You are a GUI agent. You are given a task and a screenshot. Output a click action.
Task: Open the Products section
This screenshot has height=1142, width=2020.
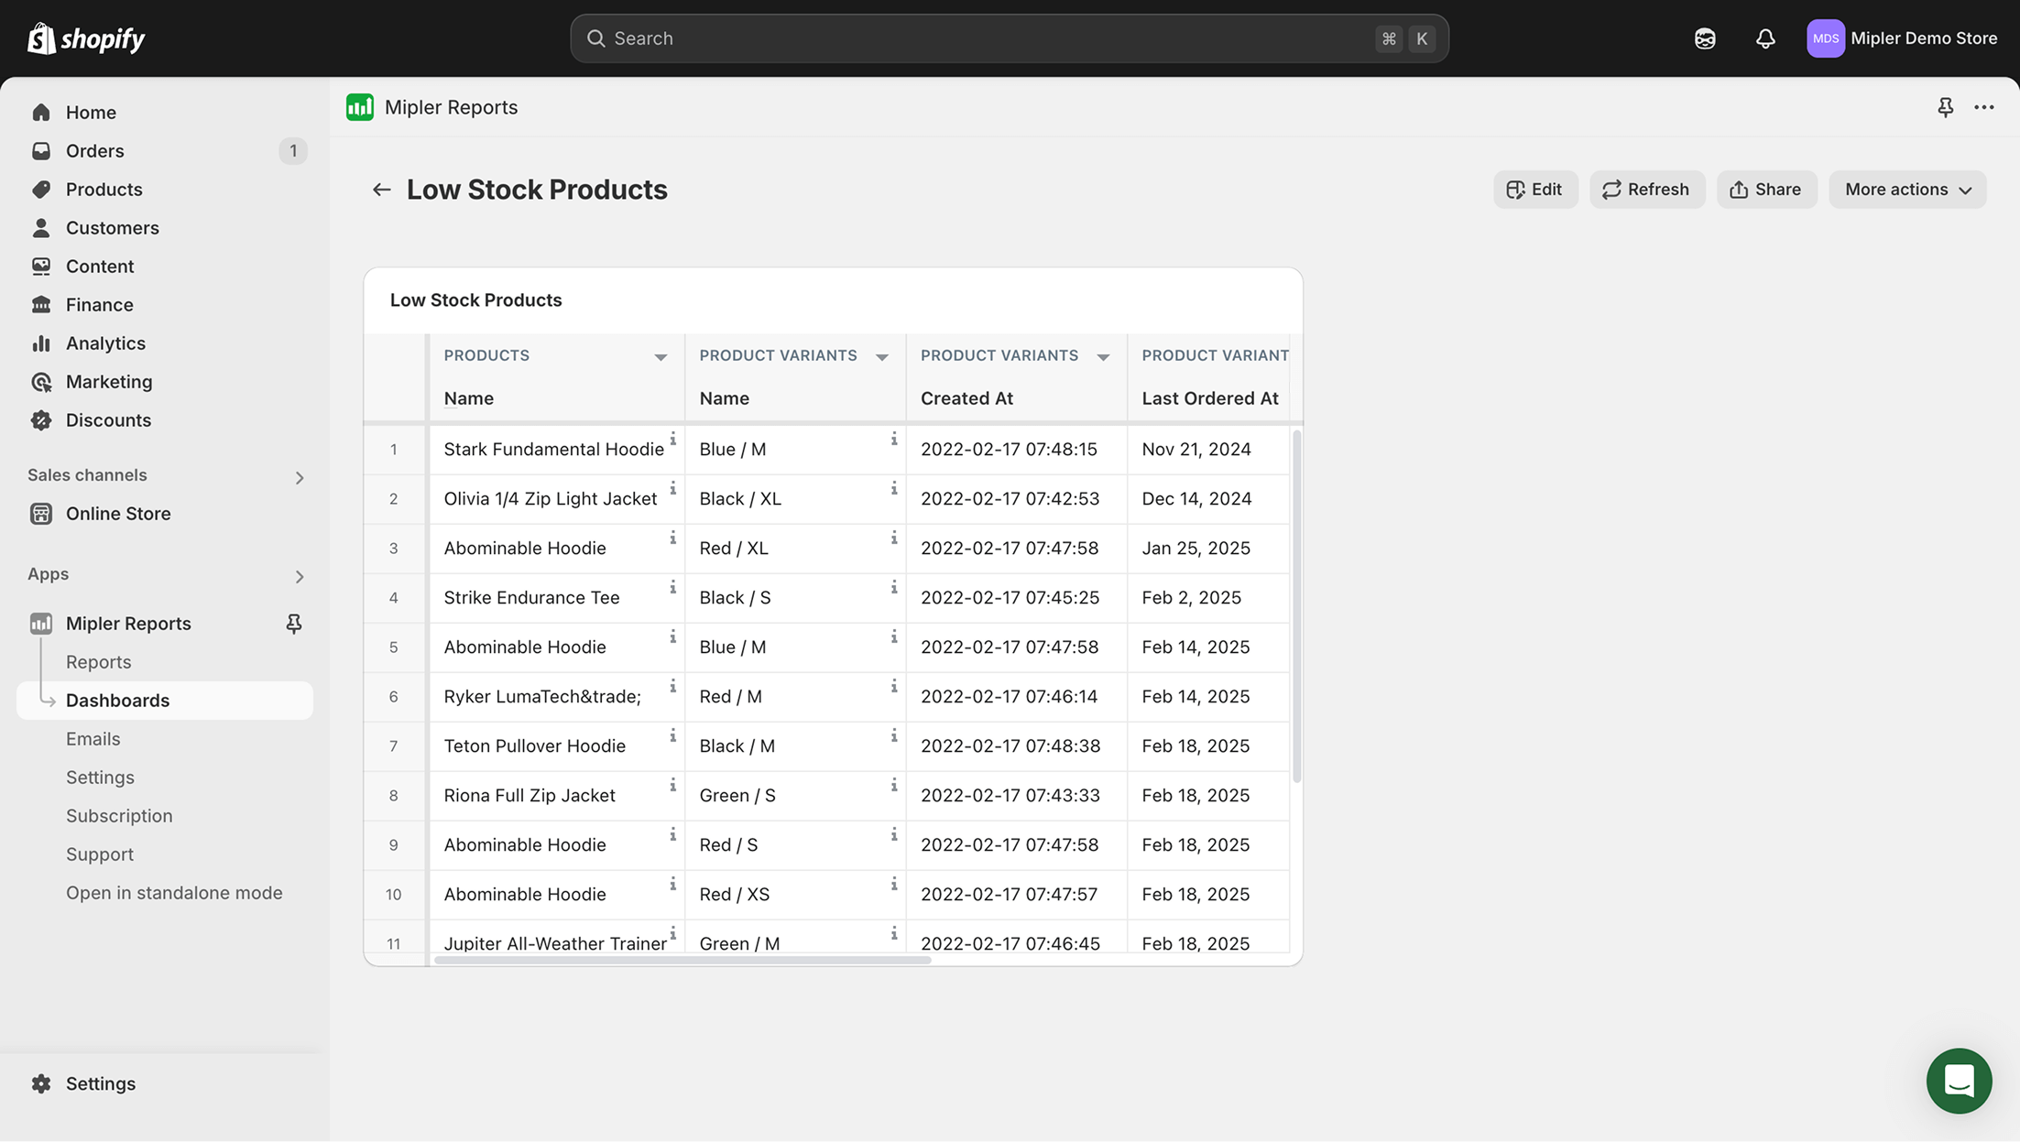104,189
